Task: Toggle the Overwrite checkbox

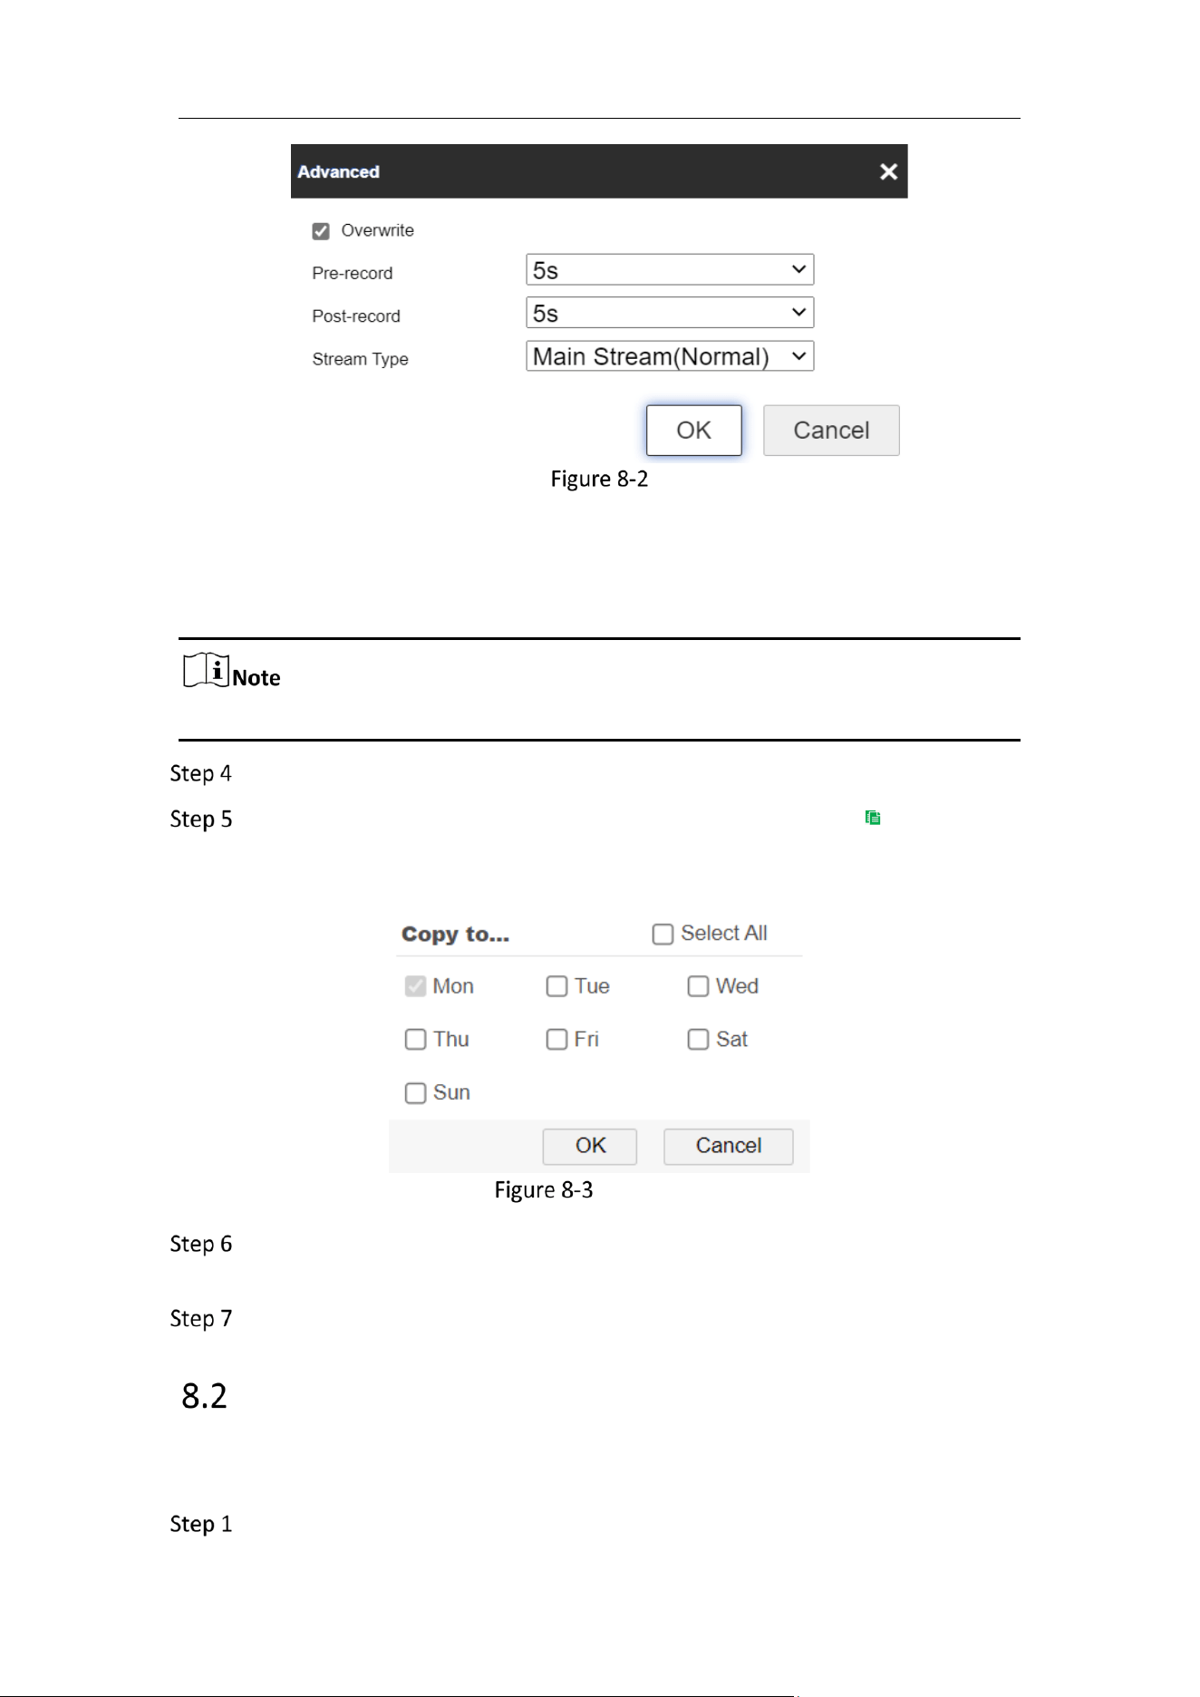Action: pyautogui.click(x=321, y=231)
